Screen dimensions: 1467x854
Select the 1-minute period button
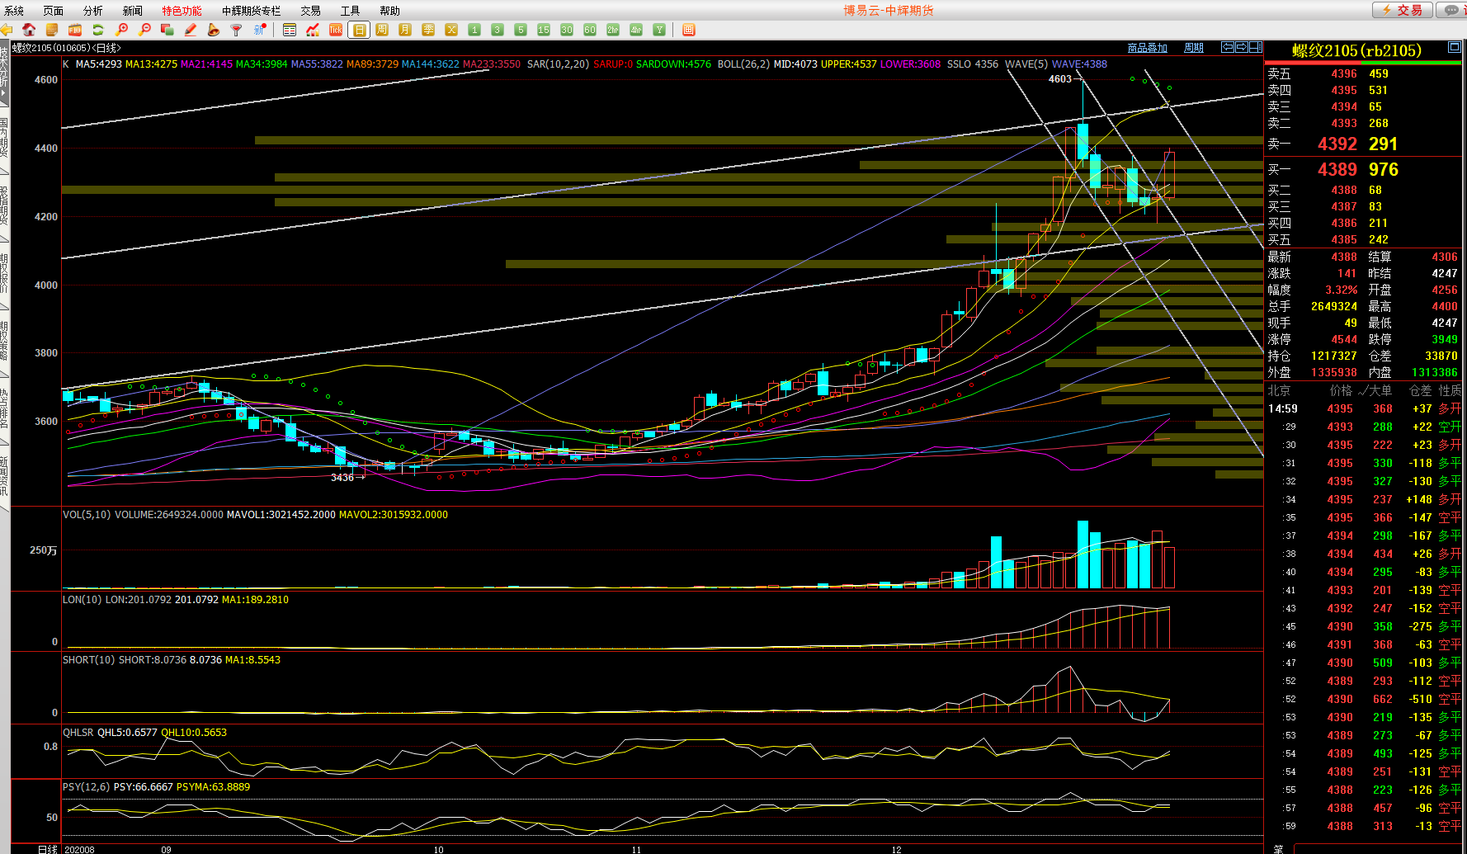click(474, 30)
